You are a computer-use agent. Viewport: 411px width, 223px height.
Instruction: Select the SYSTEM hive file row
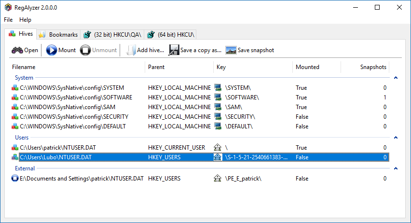(71, 88)
